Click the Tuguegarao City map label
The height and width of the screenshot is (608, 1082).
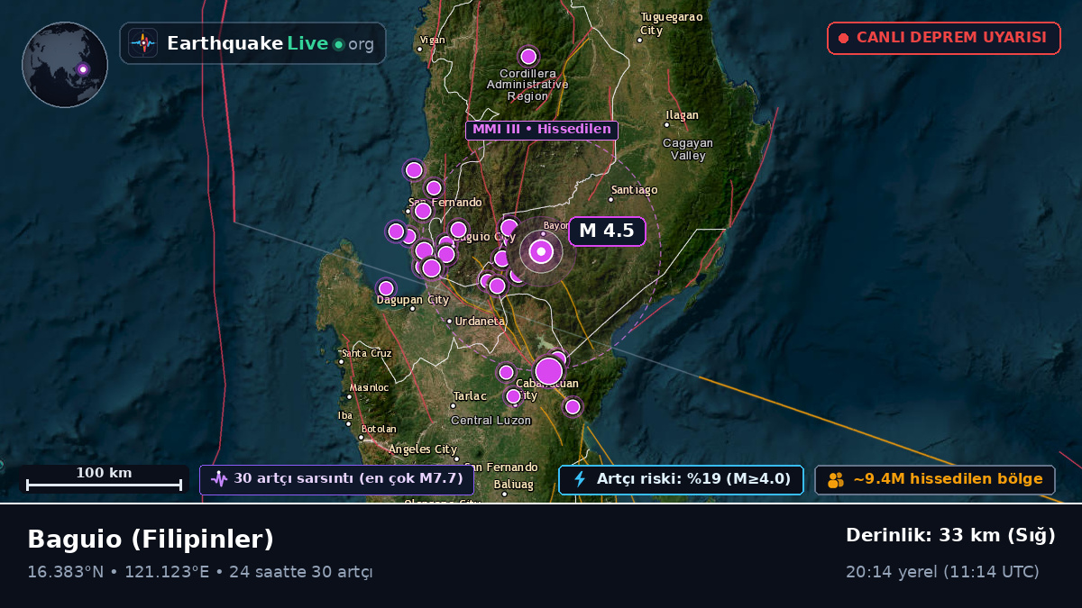(671, 23)
